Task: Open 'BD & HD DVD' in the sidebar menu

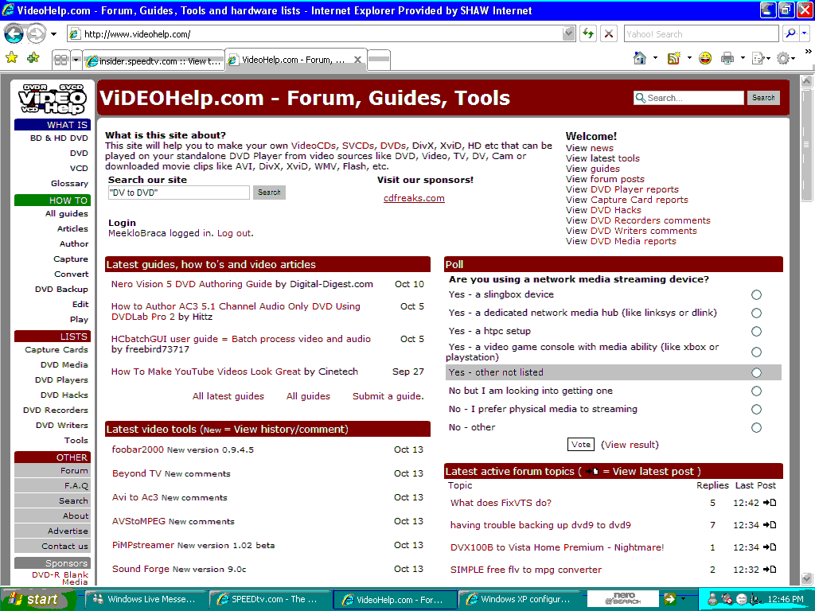Action: click(x=59, y=138)
